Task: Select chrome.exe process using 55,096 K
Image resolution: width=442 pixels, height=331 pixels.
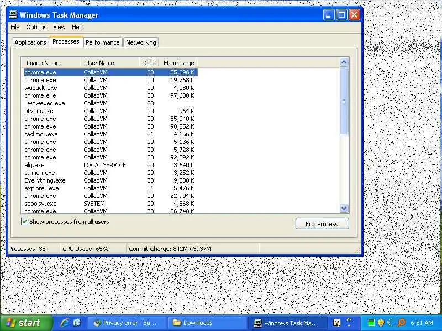Action: click(x=110, y=72)
